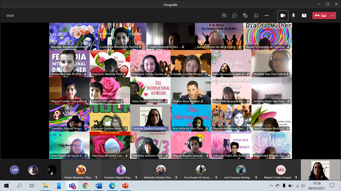Open the reactions menu
Image resolution: width=341 pixels, height=191 pixels.
pos(245,16)
